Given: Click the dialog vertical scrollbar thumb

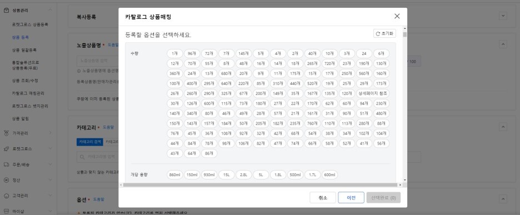Looking at the screenshot, I should (405, 34).
